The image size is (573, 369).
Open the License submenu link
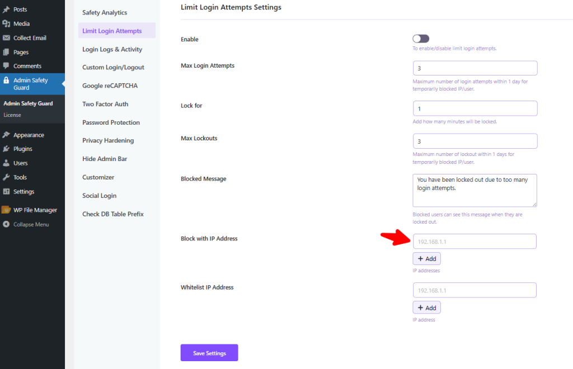click(12, 115)
